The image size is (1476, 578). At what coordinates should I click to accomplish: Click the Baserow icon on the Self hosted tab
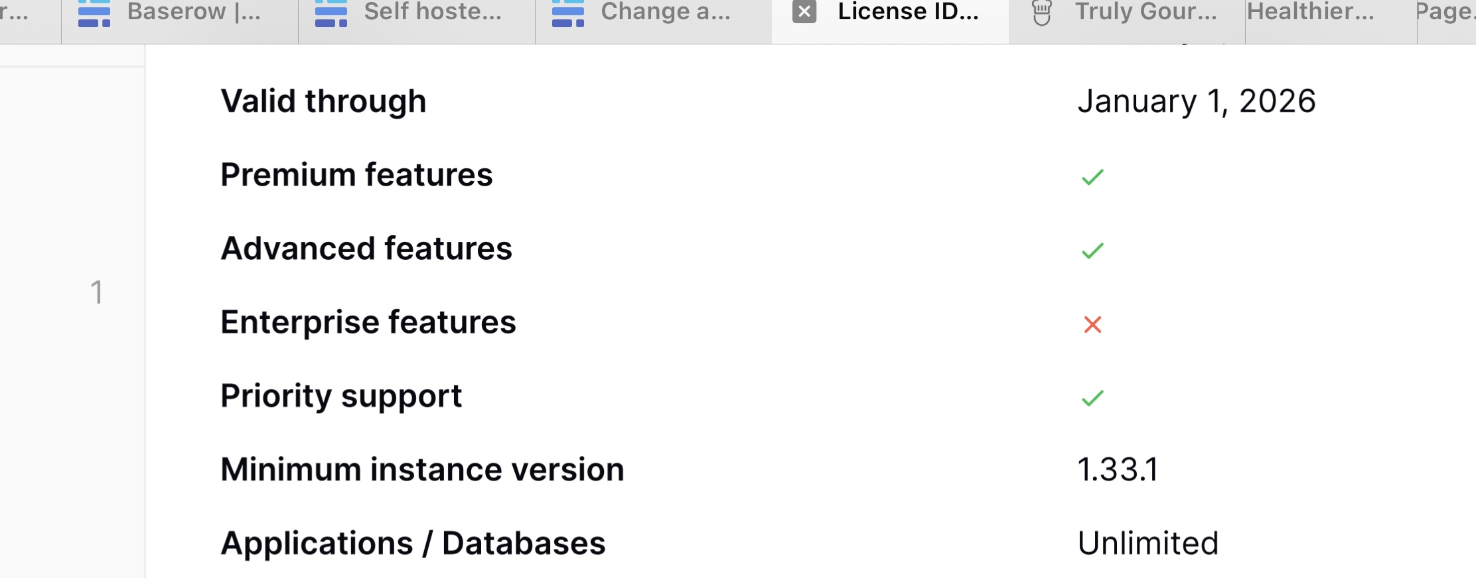[x=331, y=13]
